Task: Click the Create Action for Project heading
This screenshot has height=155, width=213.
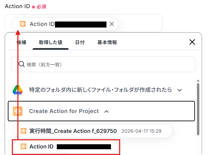Action: point(64,111)
